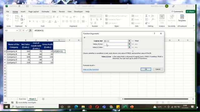Open the File menu
Screen dimensions: 200x112
tap(7, 12)
